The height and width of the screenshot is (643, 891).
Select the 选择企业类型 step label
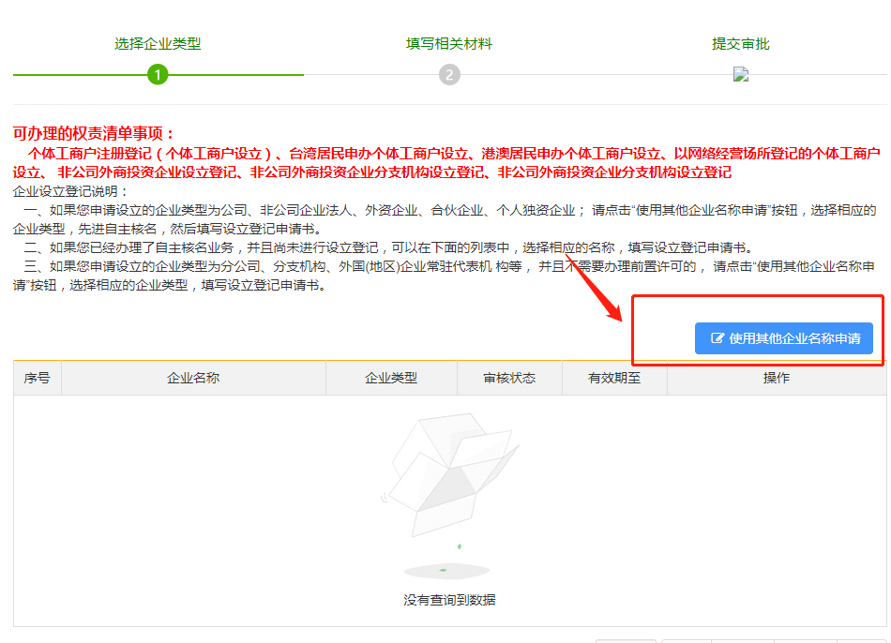[x=158, y=44]
